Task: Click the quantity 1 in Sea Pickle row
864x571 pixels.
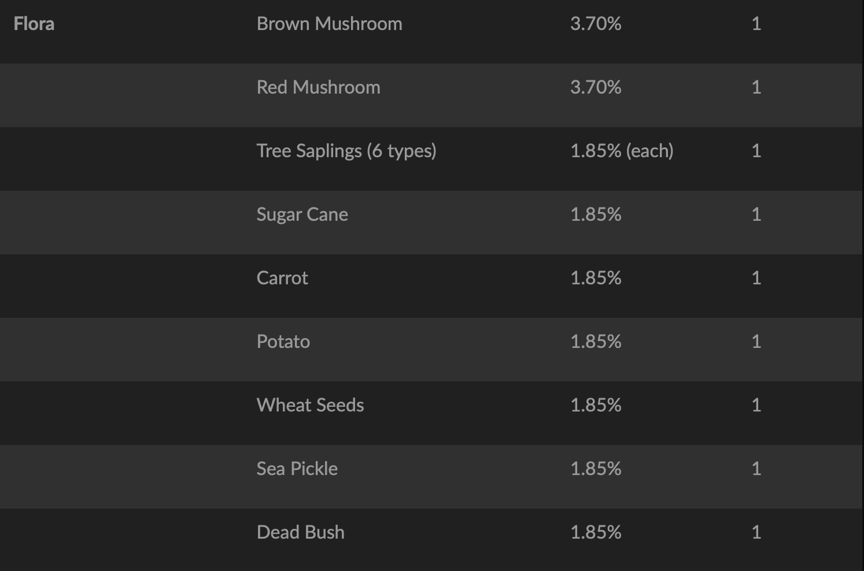Action: tap(756, 469)
